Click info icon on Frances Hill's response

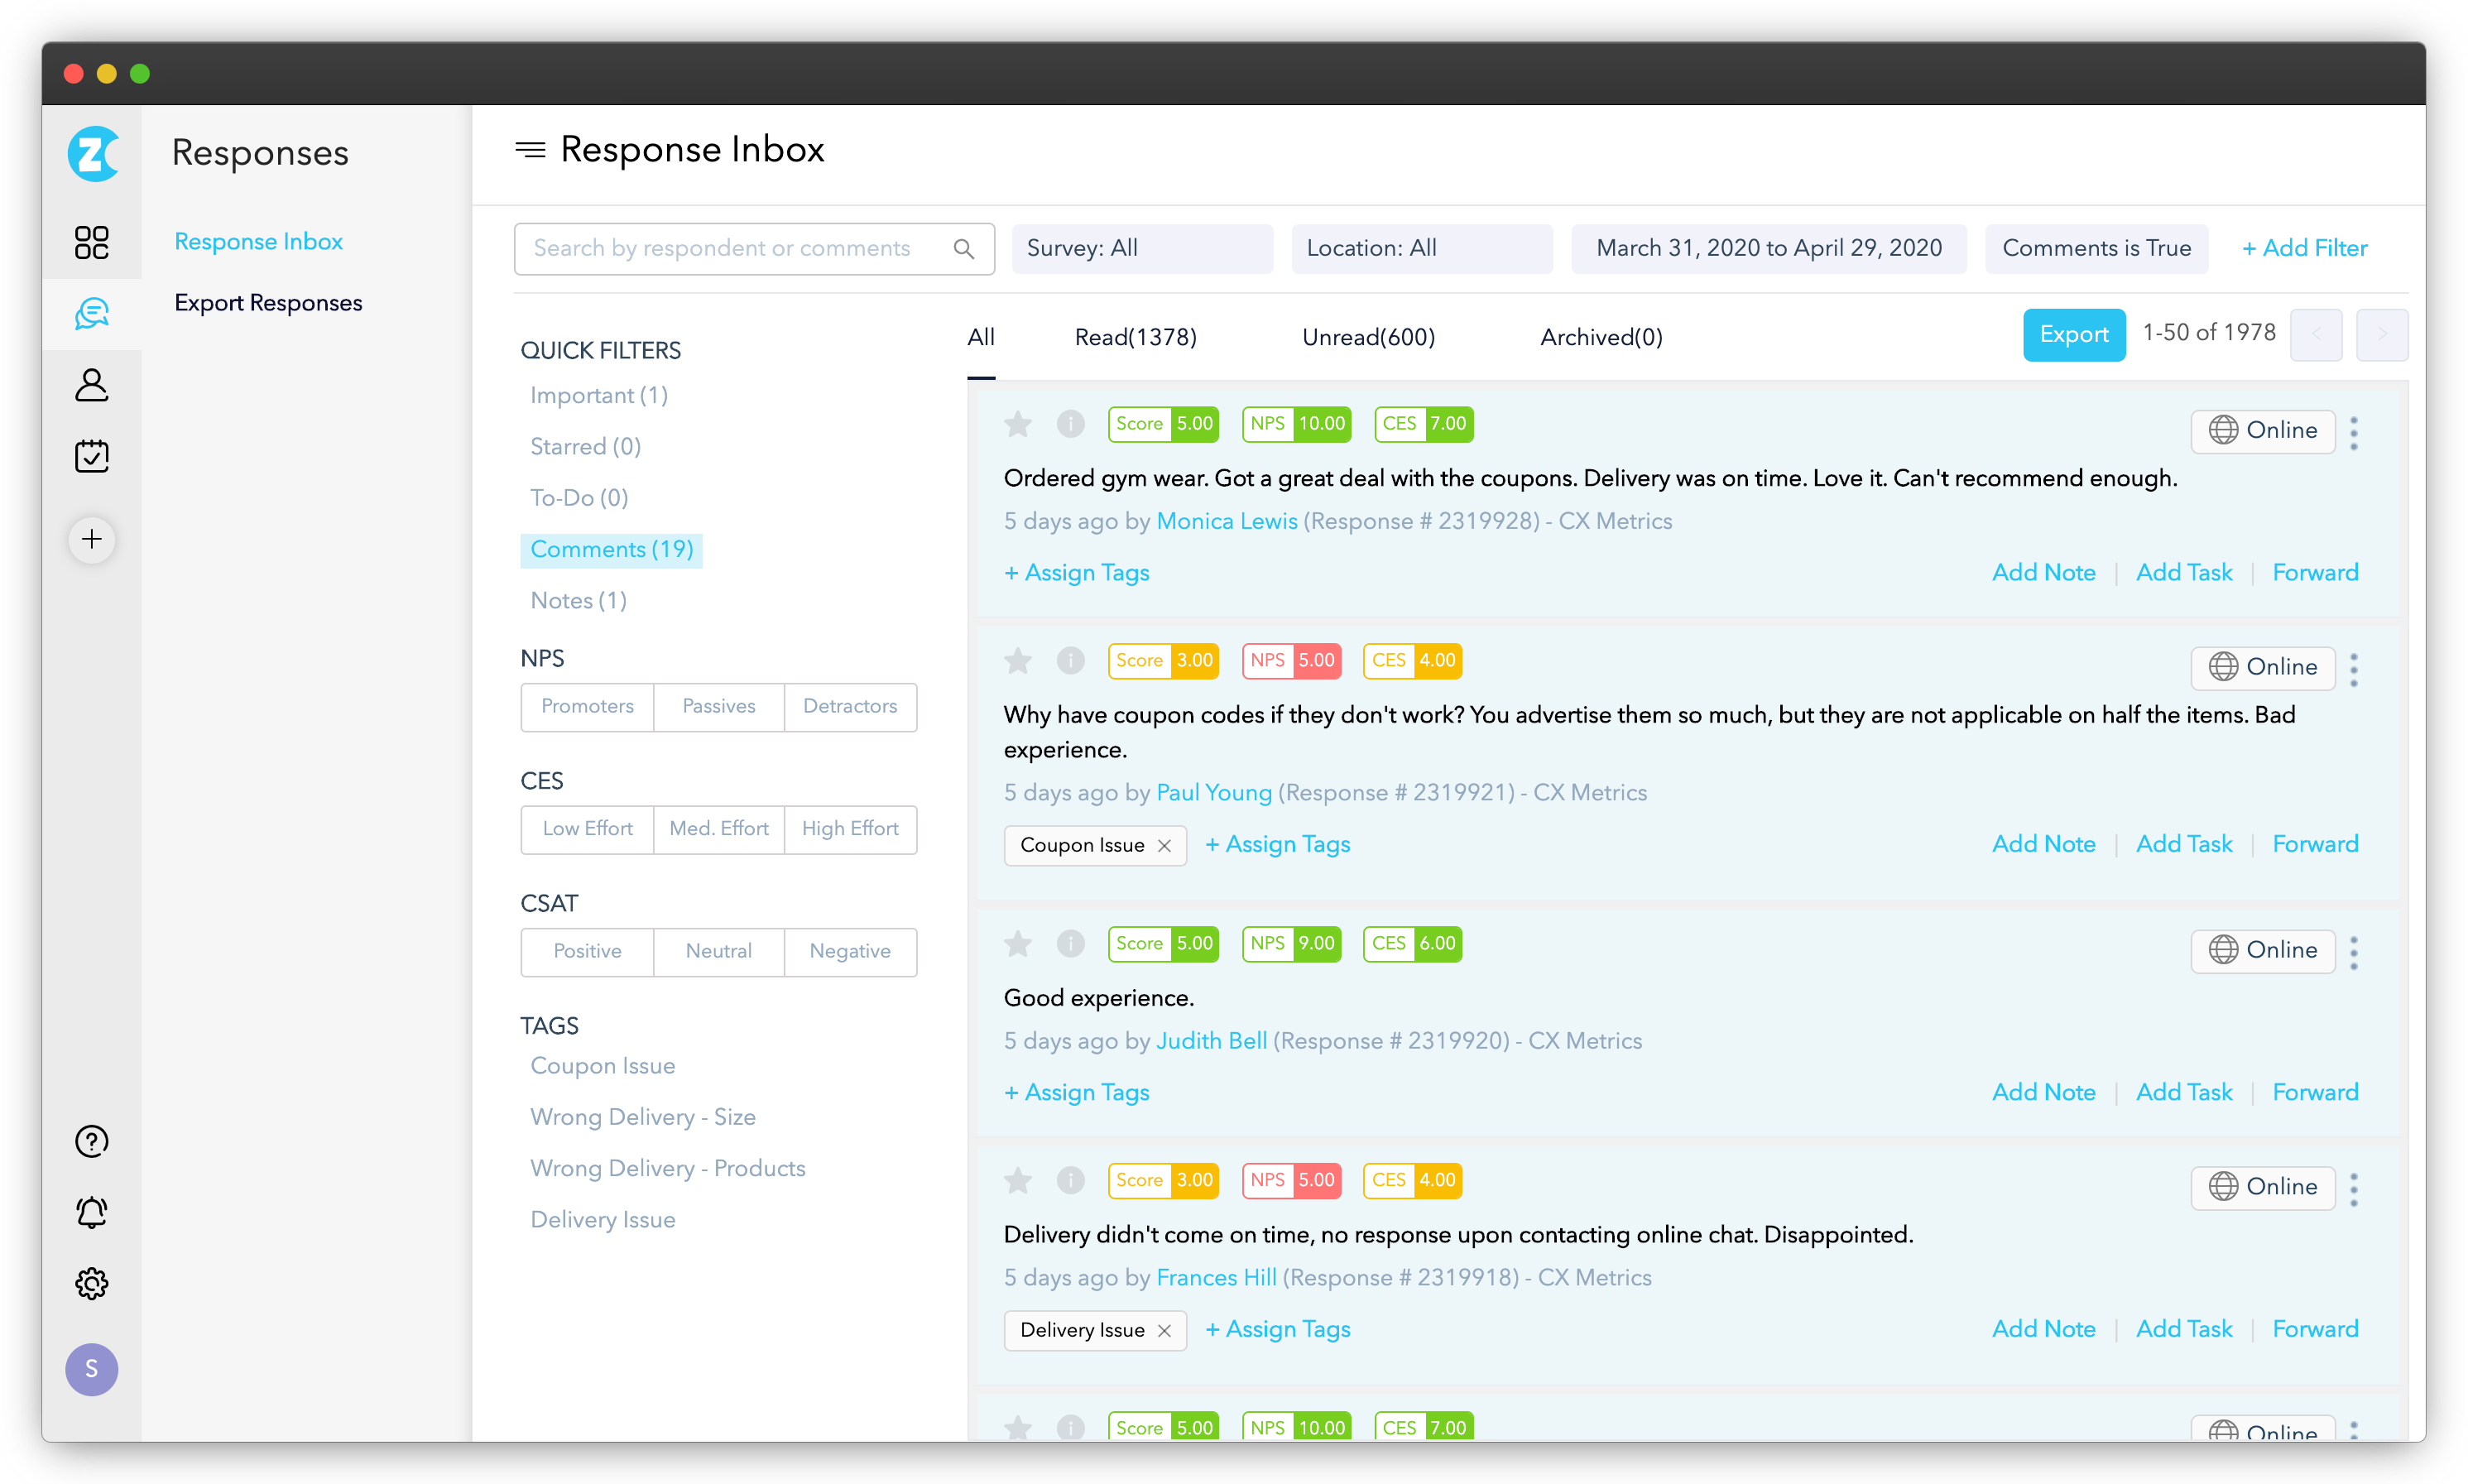tap(1071, 1181)
